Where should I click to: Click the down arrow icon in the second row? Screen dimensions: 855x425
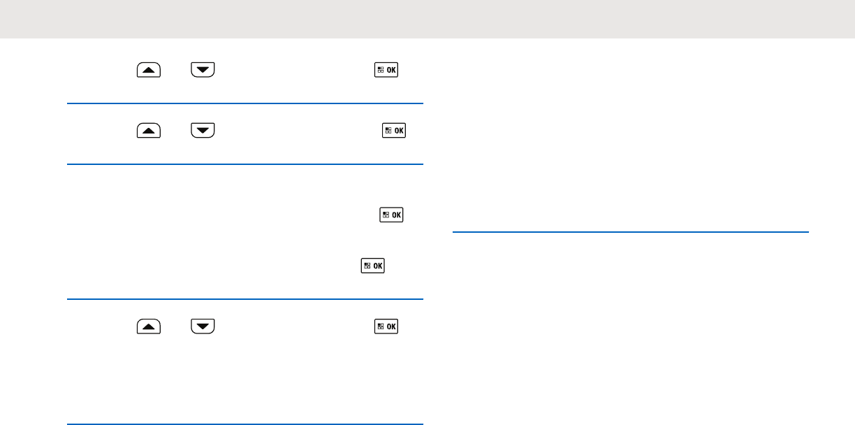[x=203, y=130]
